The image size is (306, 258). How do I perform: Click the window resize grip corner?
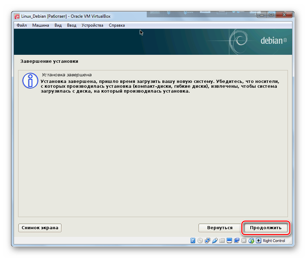[x=290, y=242]
